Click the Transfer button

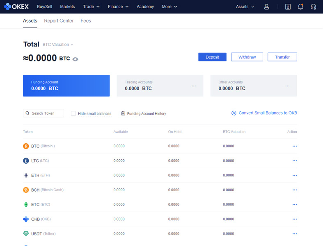pyautogui.click(x=282, y=57)
